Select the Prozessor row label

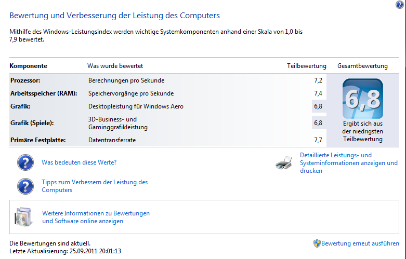25,80
